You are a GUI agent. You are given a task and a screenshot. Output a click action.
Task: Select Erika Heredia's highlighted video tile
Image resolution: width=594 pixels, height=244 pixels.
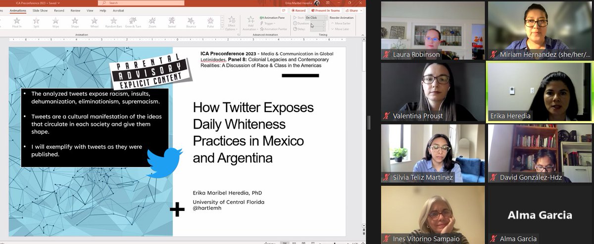(x=540, y=92)
